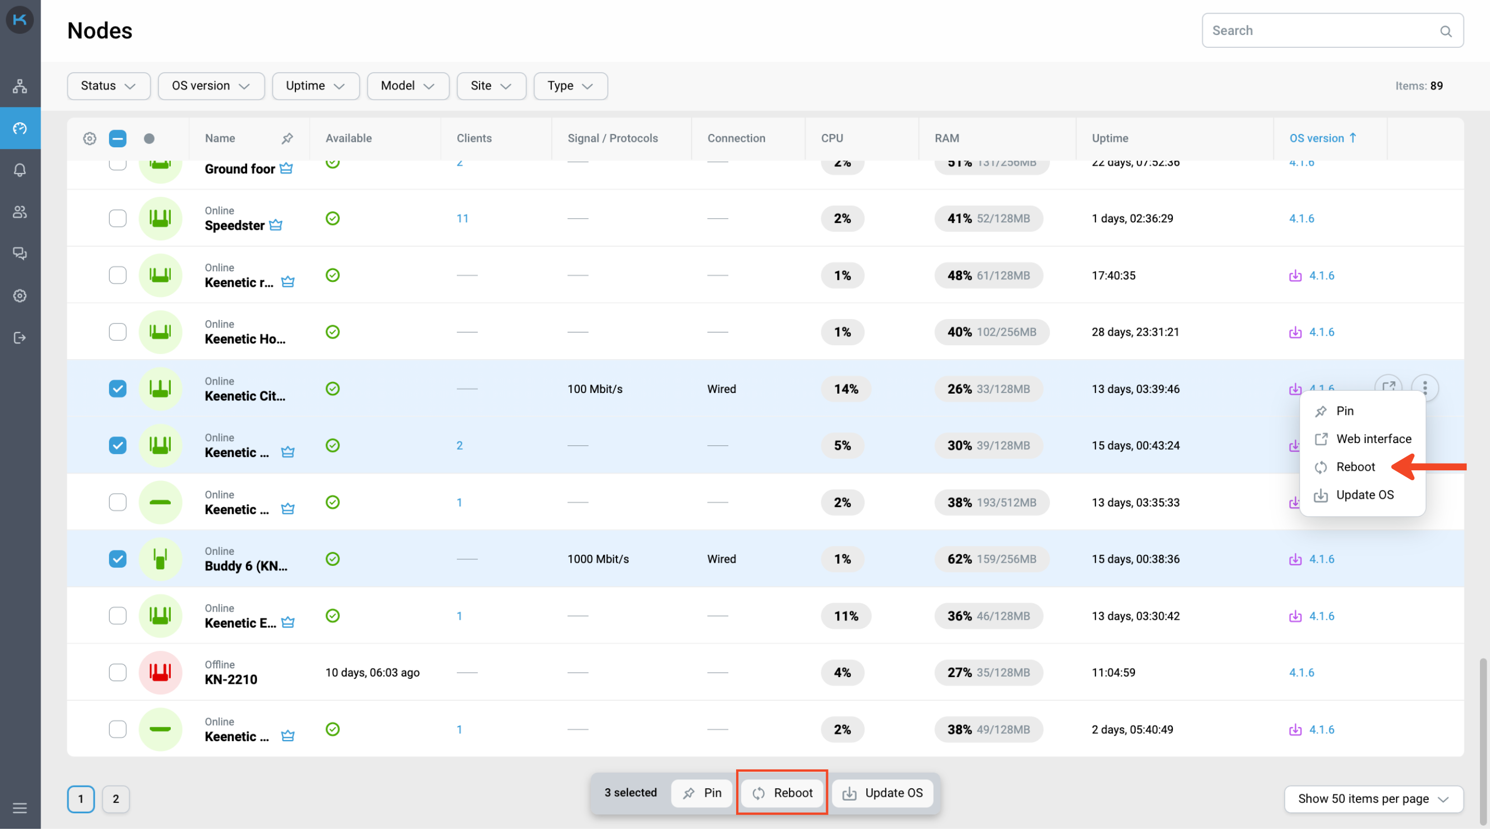Open the OS version filter dropdown
This screenshot has width=1490, height=830.
[x=210, y=86]
